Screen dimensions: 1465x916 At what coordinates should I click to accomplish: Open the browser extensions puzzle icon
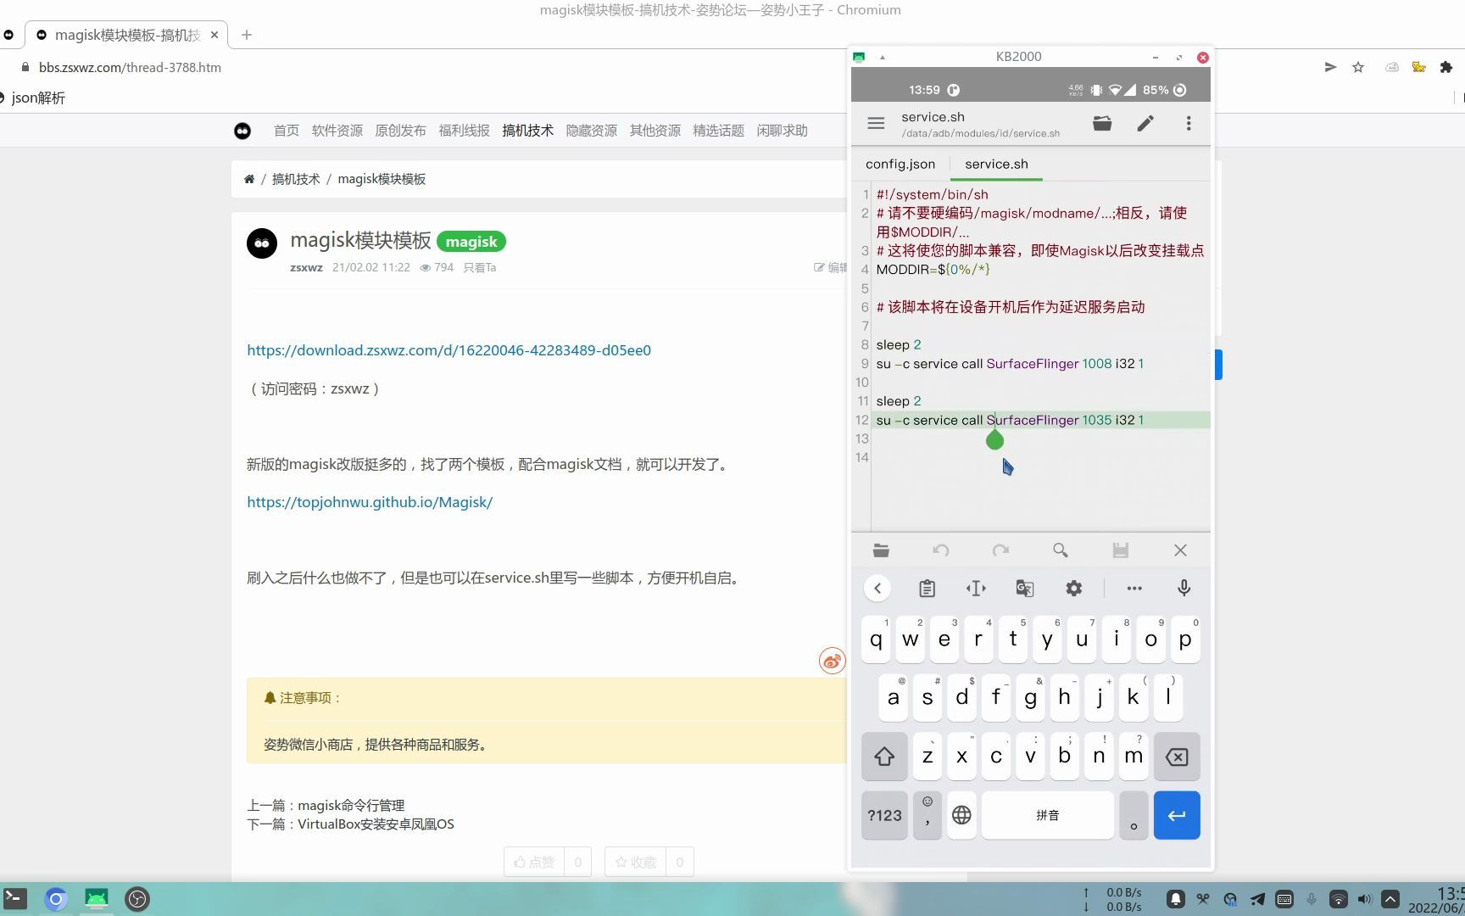tap(1446, 67)
